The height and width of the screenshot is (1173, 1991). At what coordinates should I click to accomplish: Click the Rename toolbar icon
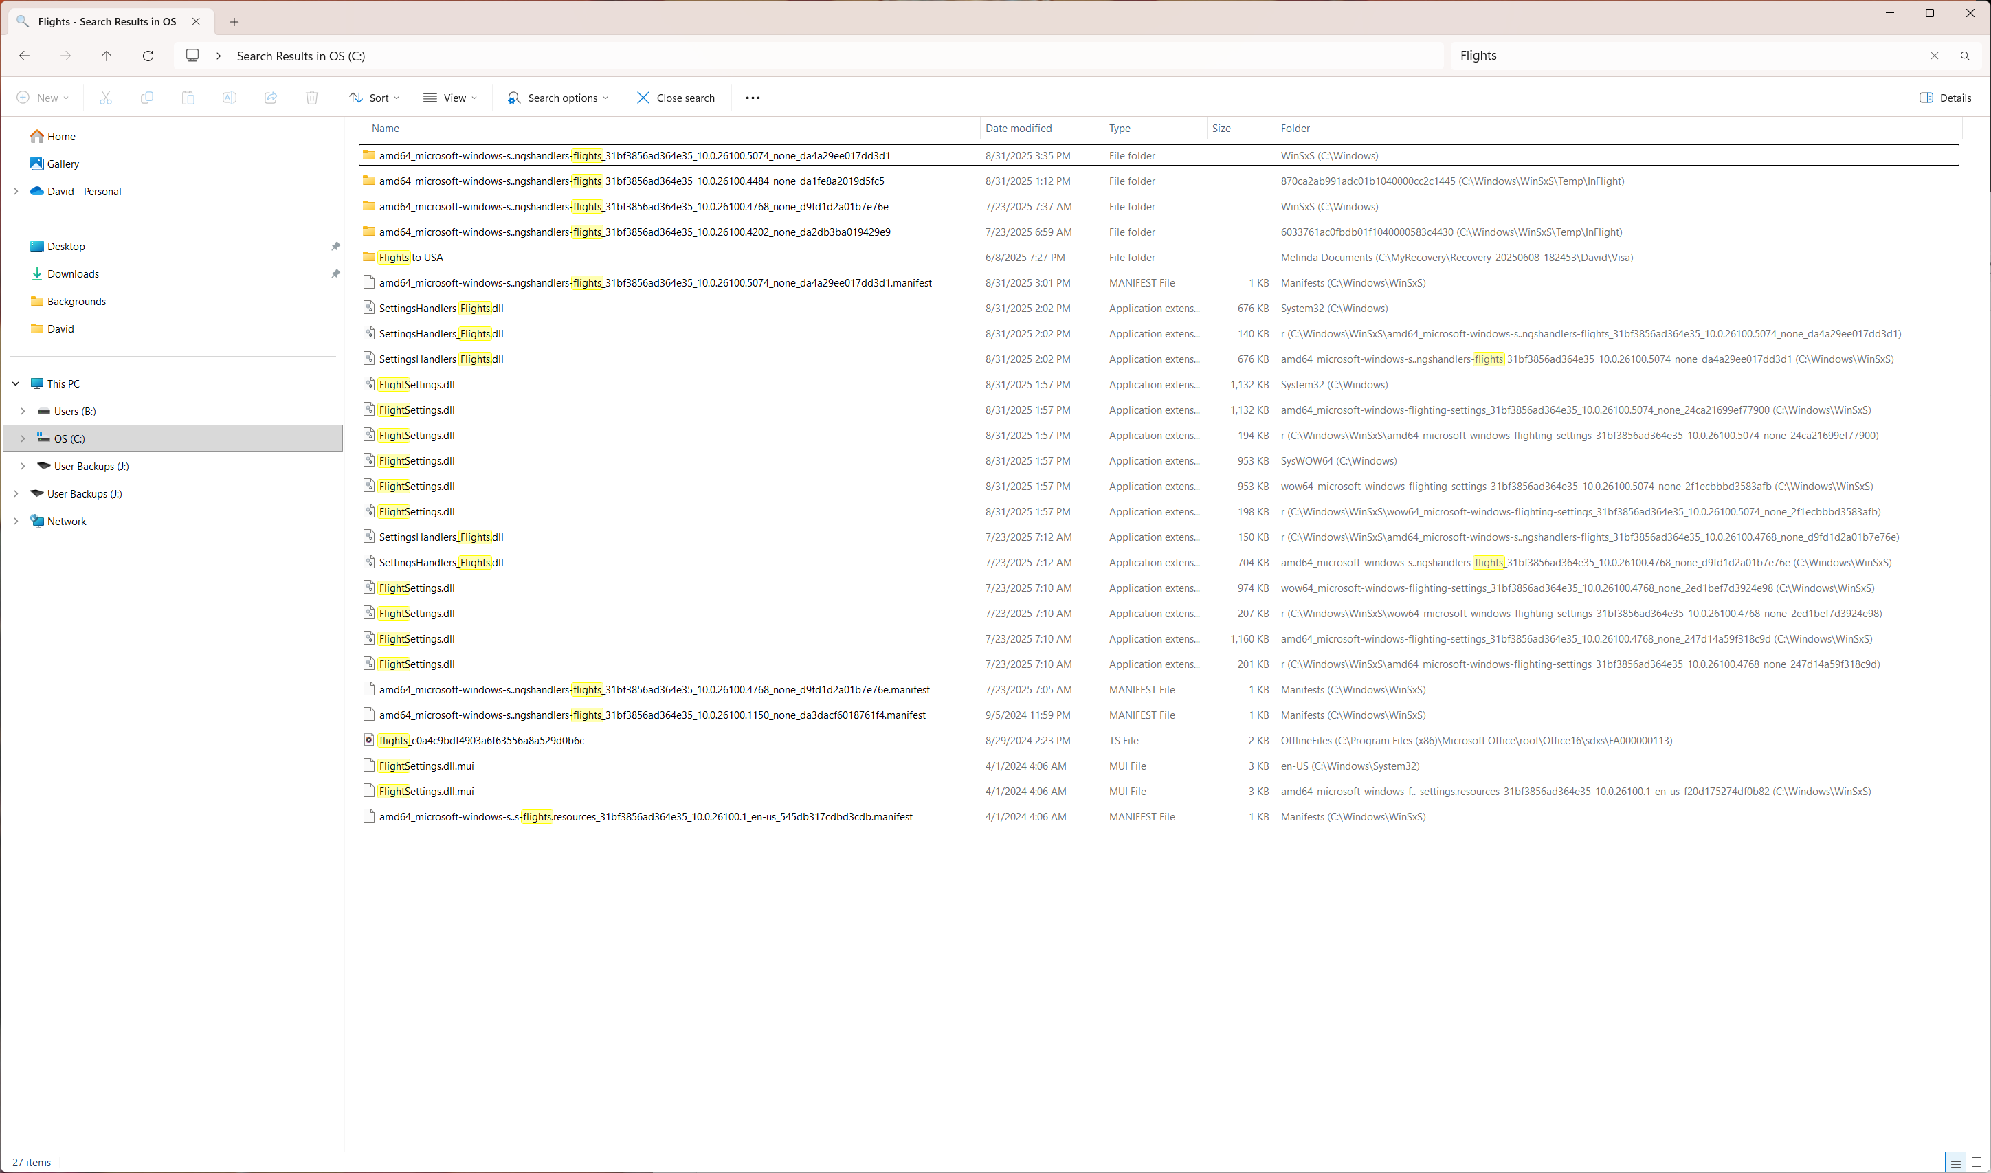click(230, 98)
